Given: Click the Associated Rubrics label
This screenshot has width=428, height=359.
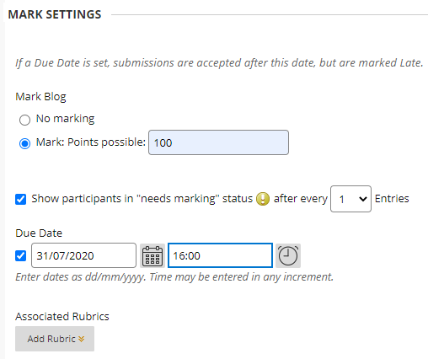Looking at the screenshot, I should [62, 317].
